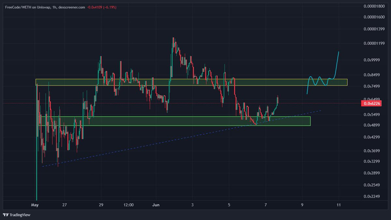Click the 7 date label on time axis
Image resolution: width=391 pixels, height=220 pixels.
pos(266,205)
